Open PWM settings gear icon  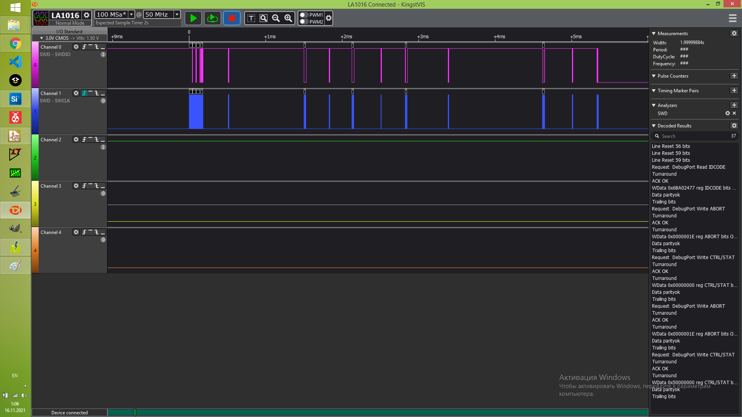point(328,18)
